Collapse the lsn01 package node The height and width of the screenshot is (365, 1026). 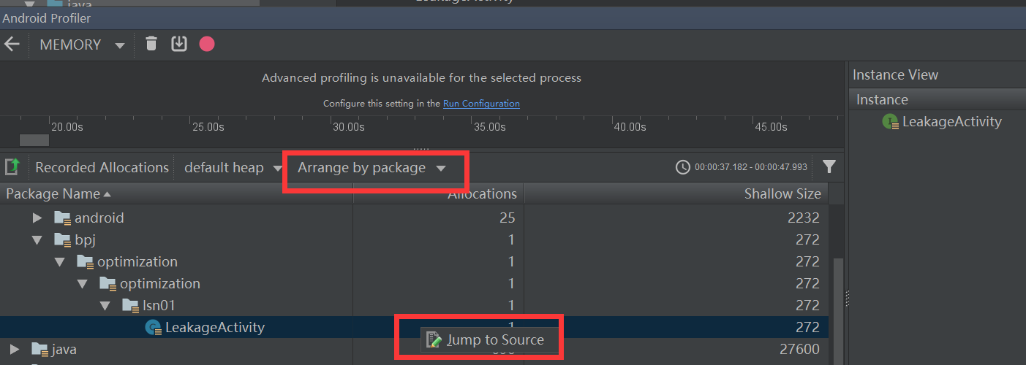pyautogui.click(x=105, y=305)
